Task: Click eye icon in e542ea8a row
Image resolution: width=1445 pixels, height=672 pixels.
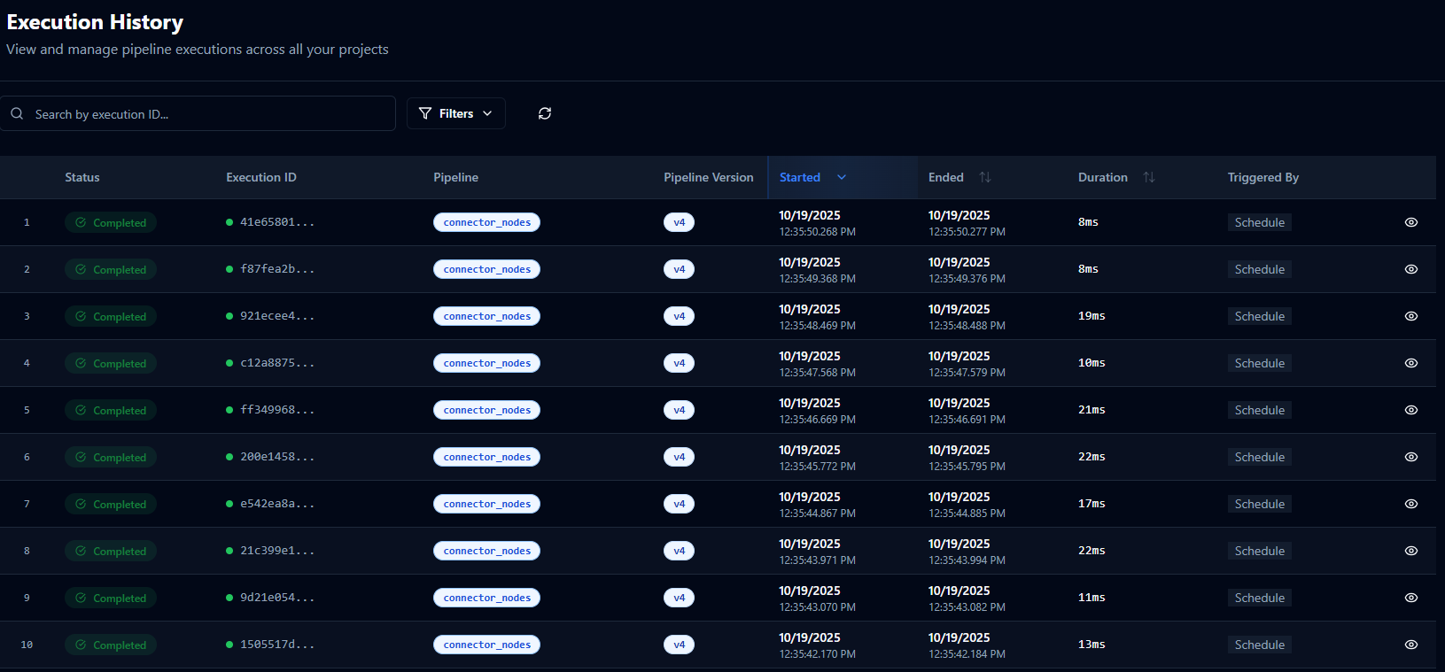Action: click(x=1411, y=504)
